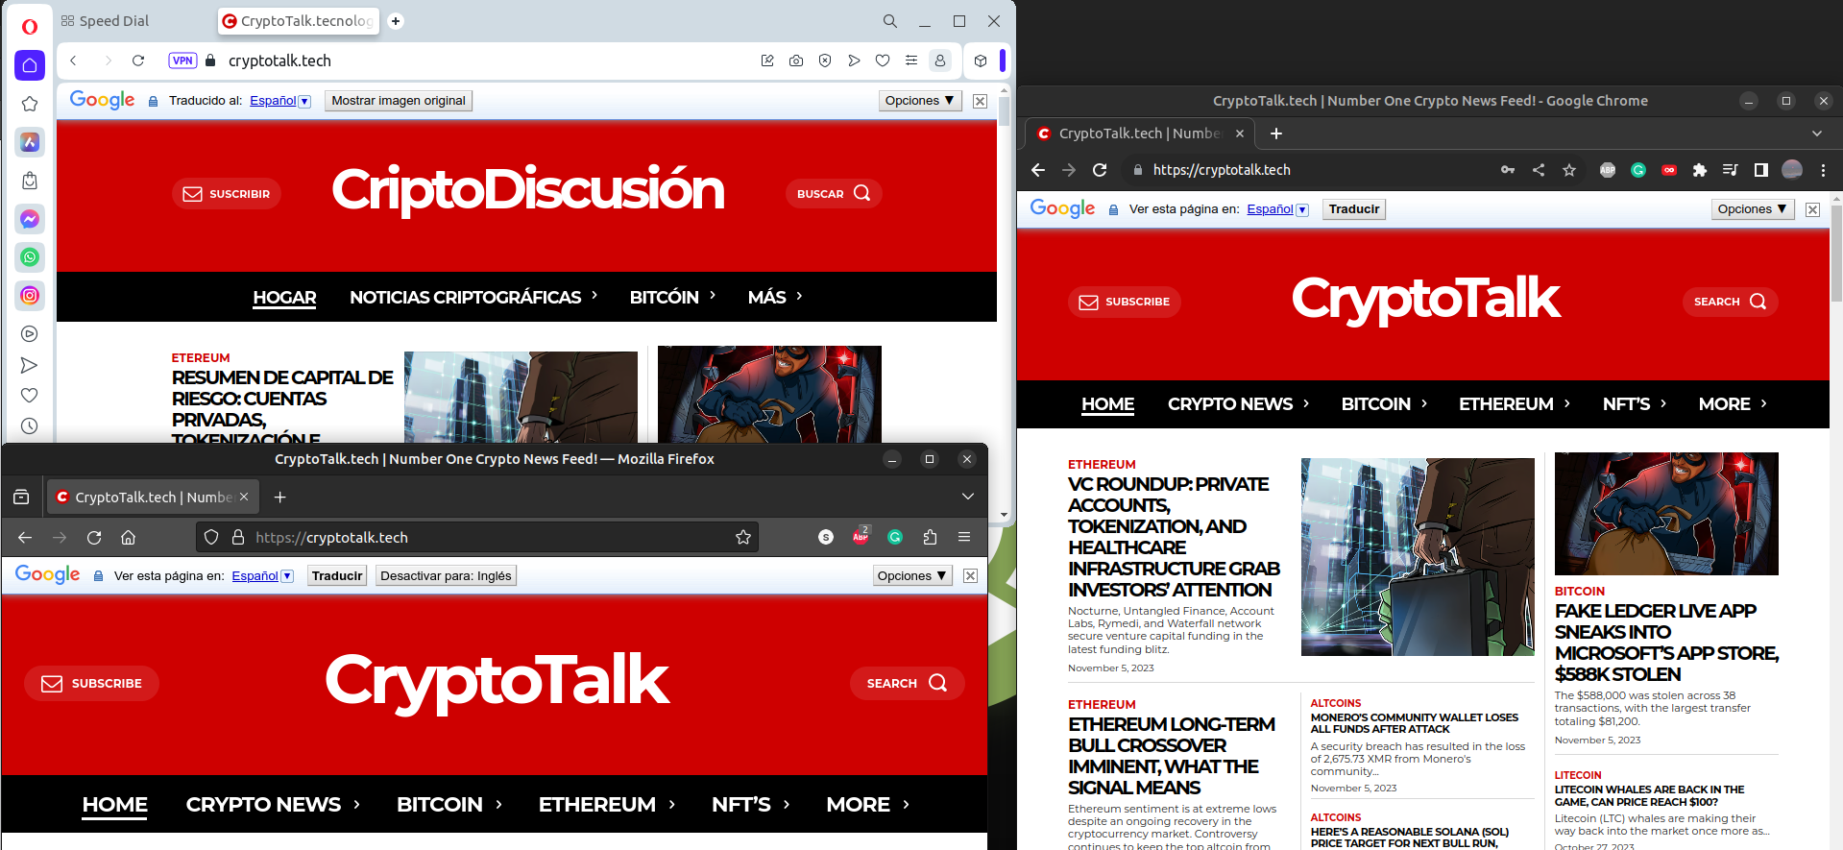This screenshot has width=1843, height=850.
Task: Click Opera address field cryptotalk.tech
Action: 279,61
